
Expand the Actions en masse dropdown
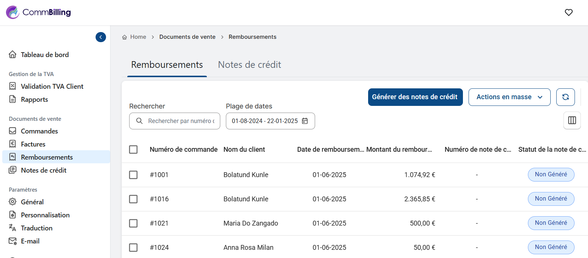(509, 97)
